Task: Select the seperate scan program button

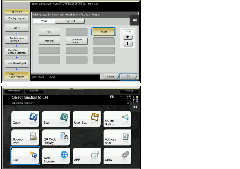Action: coord(77,41)
